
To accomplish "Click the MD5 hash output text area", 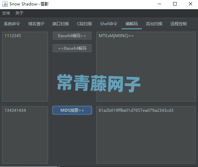I will [x=146, y=135].
